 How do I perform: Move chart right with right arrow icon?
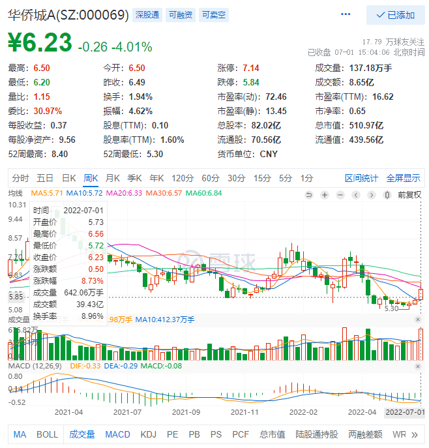[x=372, y=195]
